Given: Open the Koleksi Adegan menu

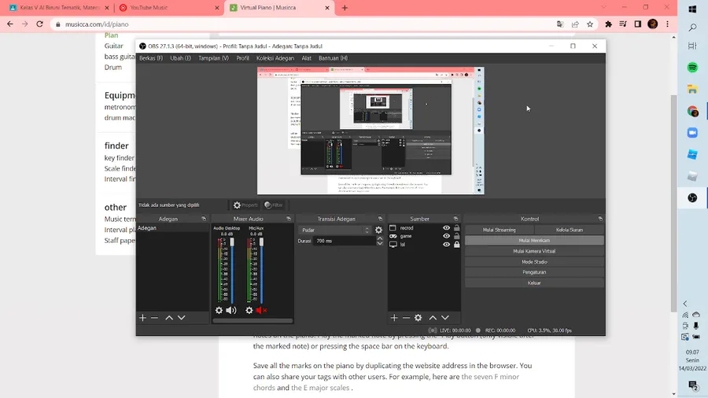Looking at the screenshot, I should point(275,58).
